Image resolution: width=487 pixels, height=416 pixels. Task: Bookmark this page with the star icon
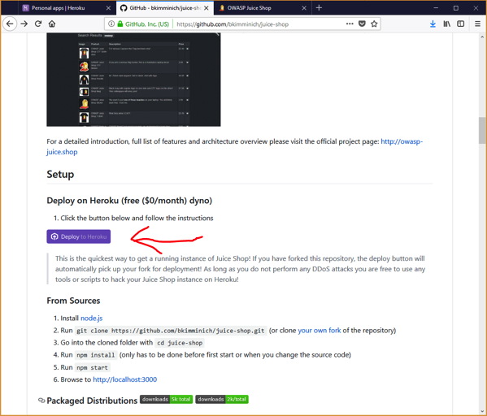pyautogui.click(x=374, y=24)
